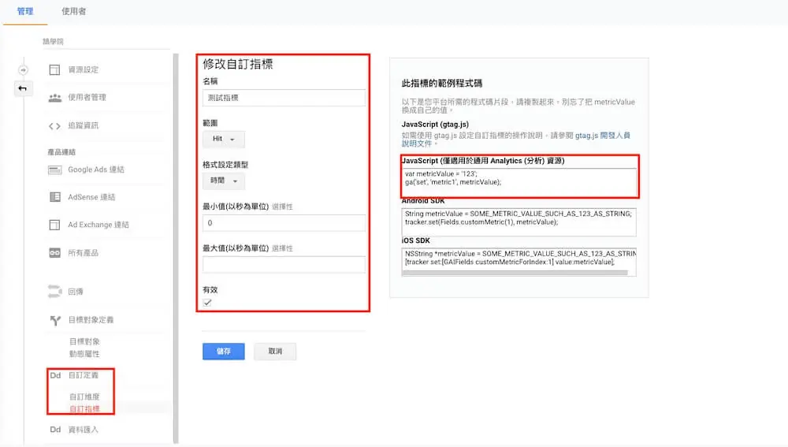Click the 最小值 input field

284,223
